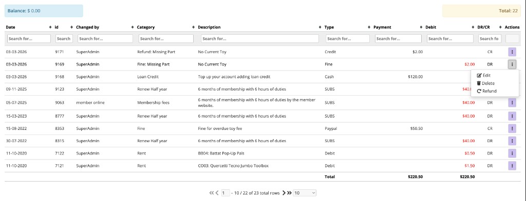Click 'BB04: Battat Pop-Up Pals' description
Viewport: 526px width, 201px height.
tap(220, 153)
